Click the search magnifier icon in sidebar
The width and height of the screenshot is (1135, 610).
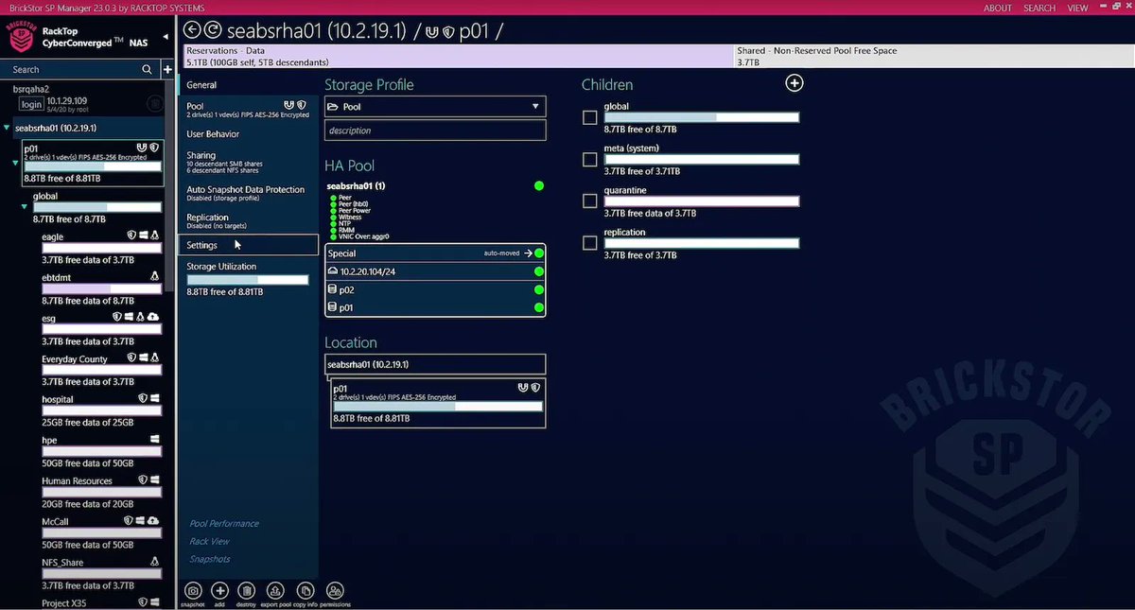coord(147,69)
